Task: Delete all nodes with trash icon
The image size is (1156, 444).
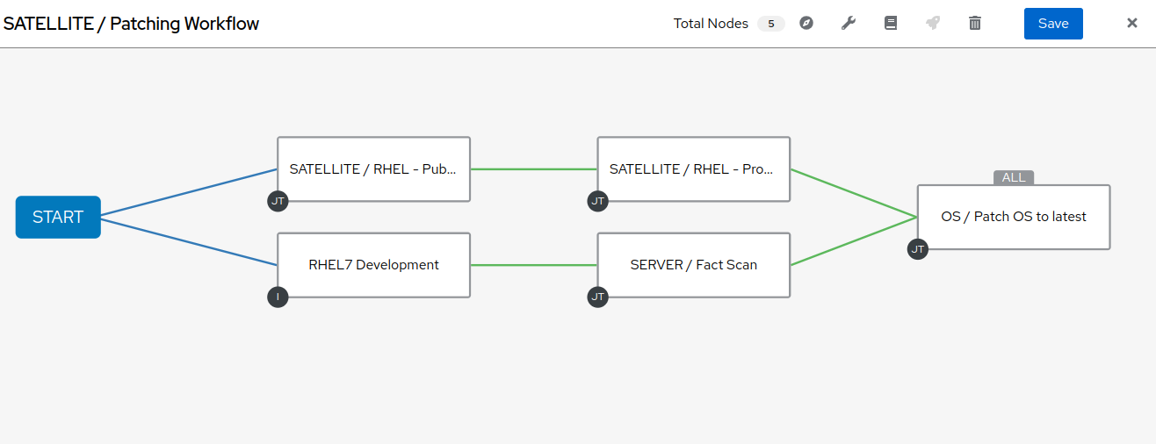Action: tap(975, 24)
